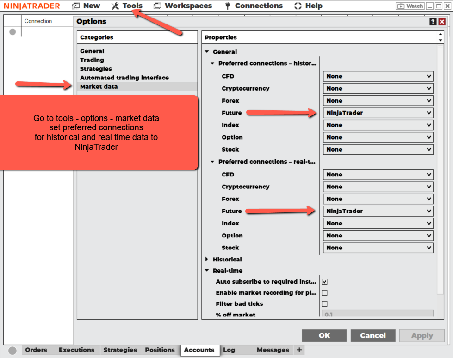The image size is (453, 358).
Task: Open real-time Stock connection dropdown
Action: tap(378, 248)
